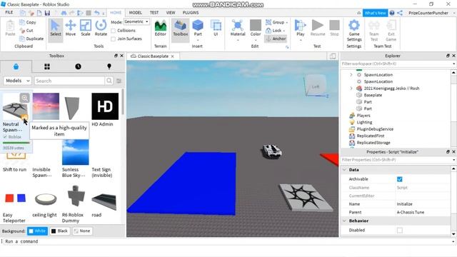Open the help question mark icon
457x257 pixels.
coord(392,13)
